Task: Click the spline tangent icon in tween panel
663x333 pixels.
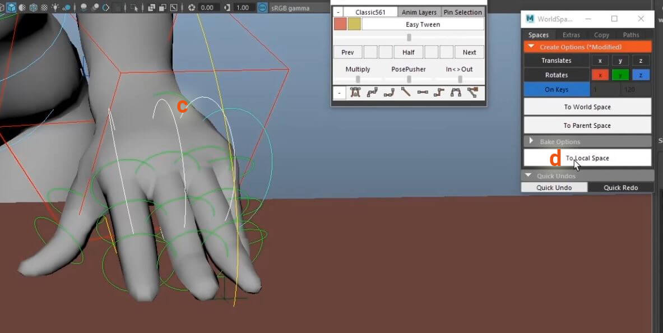Action: tap(372, 92)
